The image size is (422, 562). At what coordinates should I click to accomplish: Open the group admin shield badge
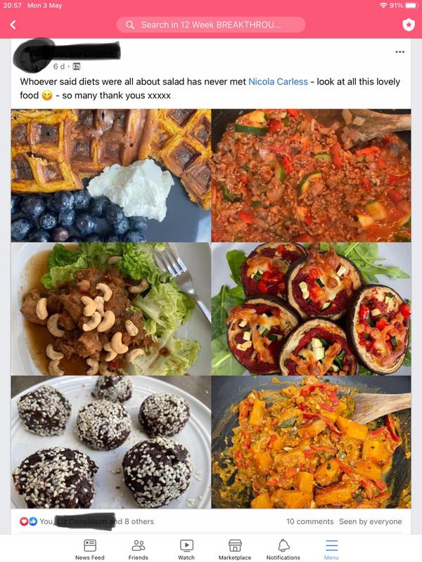[409, 25]
